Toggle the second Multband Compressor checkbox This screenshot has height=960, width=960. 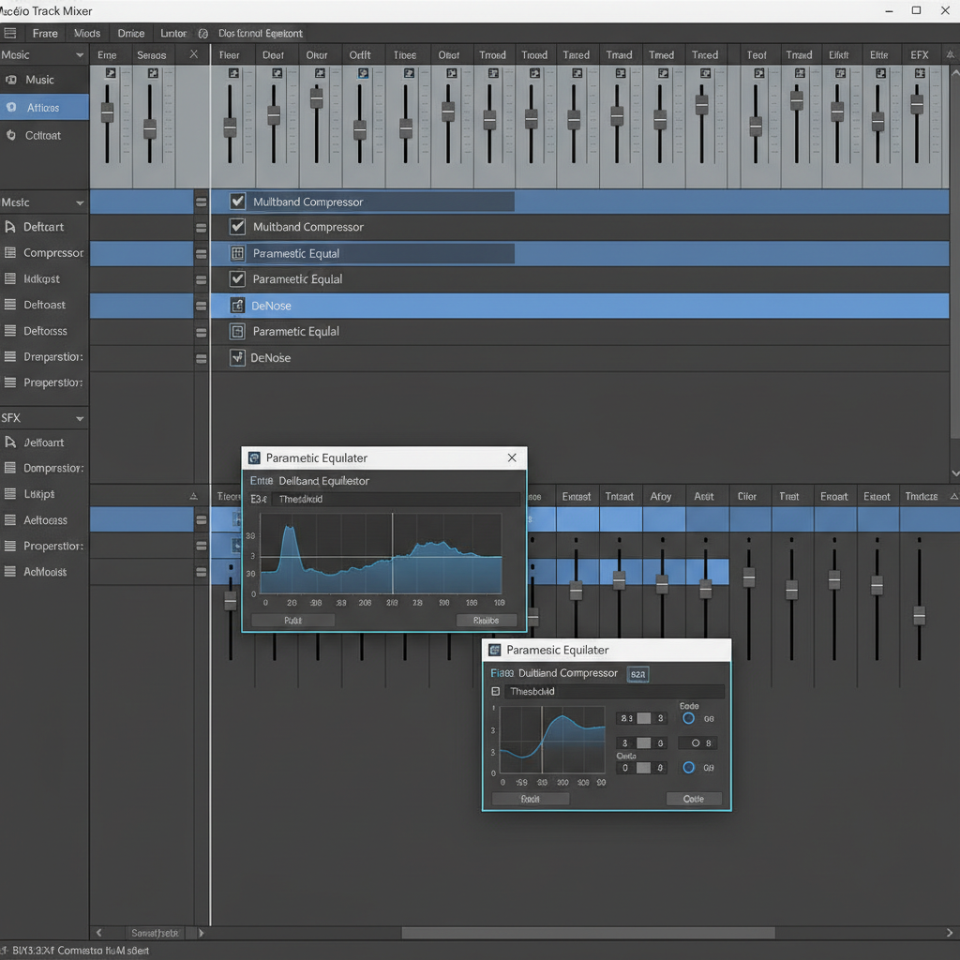pyautogui.click(x=237, y=227)
